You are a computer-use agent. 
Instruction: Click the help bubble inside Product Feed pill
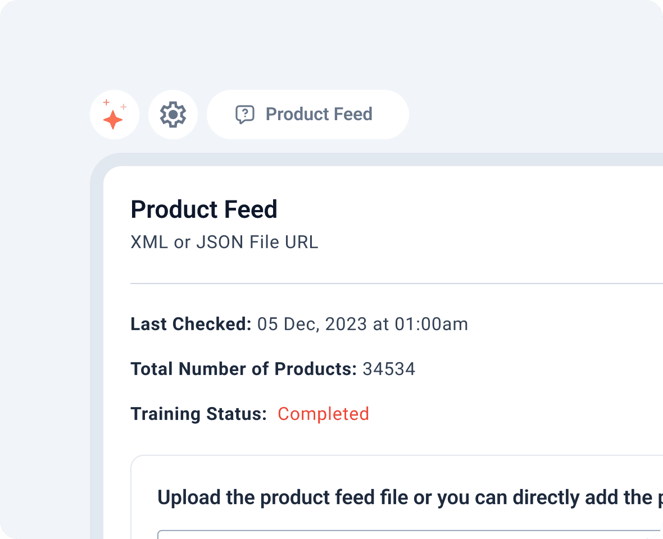(x=246, y=114)
